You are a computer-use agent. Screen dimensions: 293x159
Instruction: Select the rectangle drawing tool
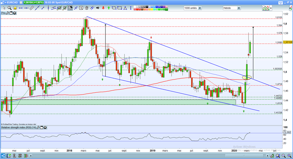pyautogui.click(x=120, y=8)
